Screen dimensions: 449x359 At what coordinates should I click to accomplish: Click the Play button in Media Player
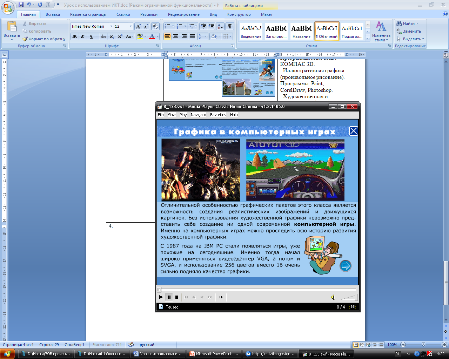tap(161, 297)
